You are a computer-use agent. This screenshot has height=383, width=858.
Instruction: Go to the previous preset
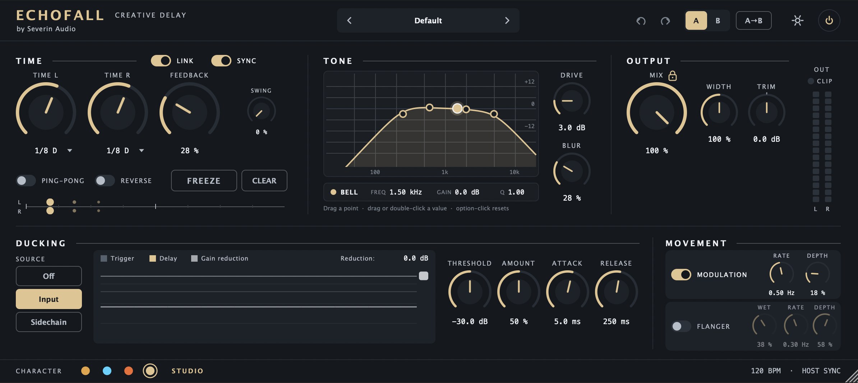point(349,20)
